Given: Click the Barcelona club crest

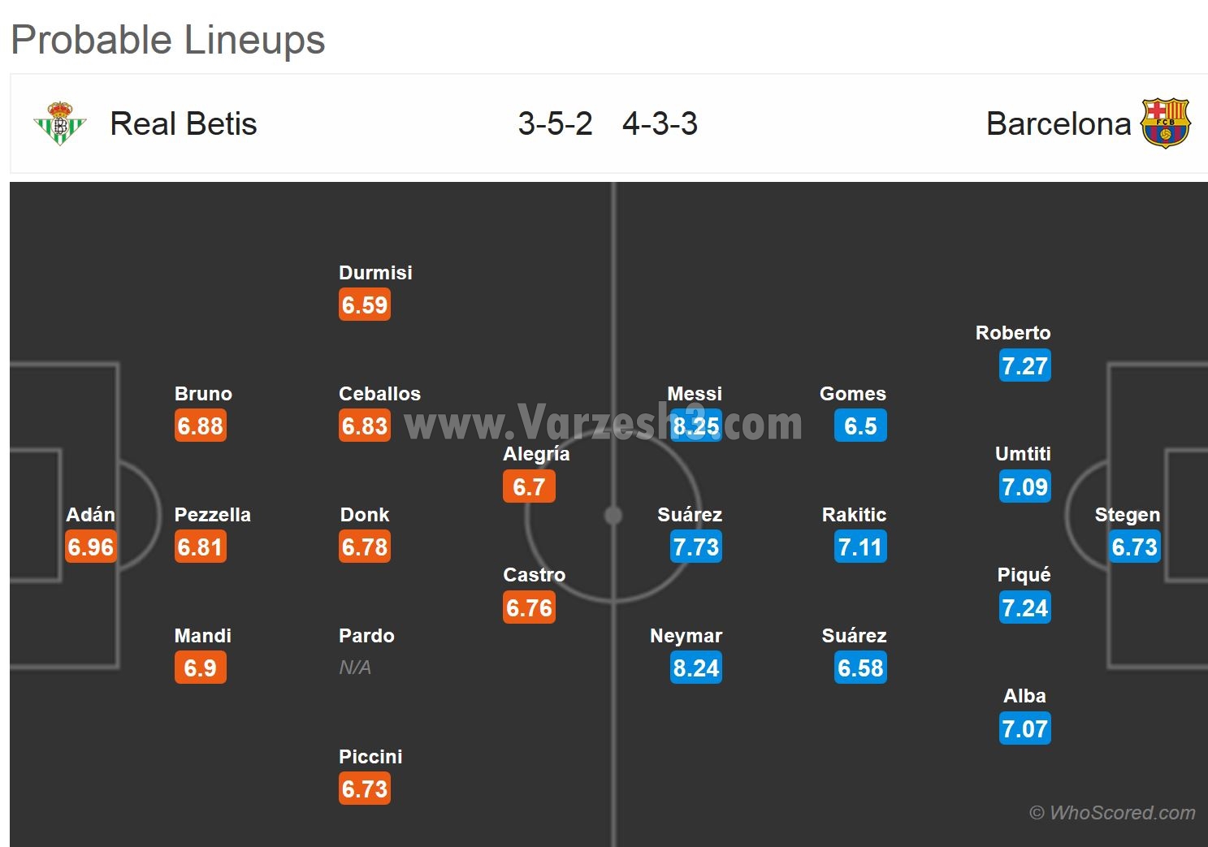Looking at the screenshot, I should click(1165, 123).
